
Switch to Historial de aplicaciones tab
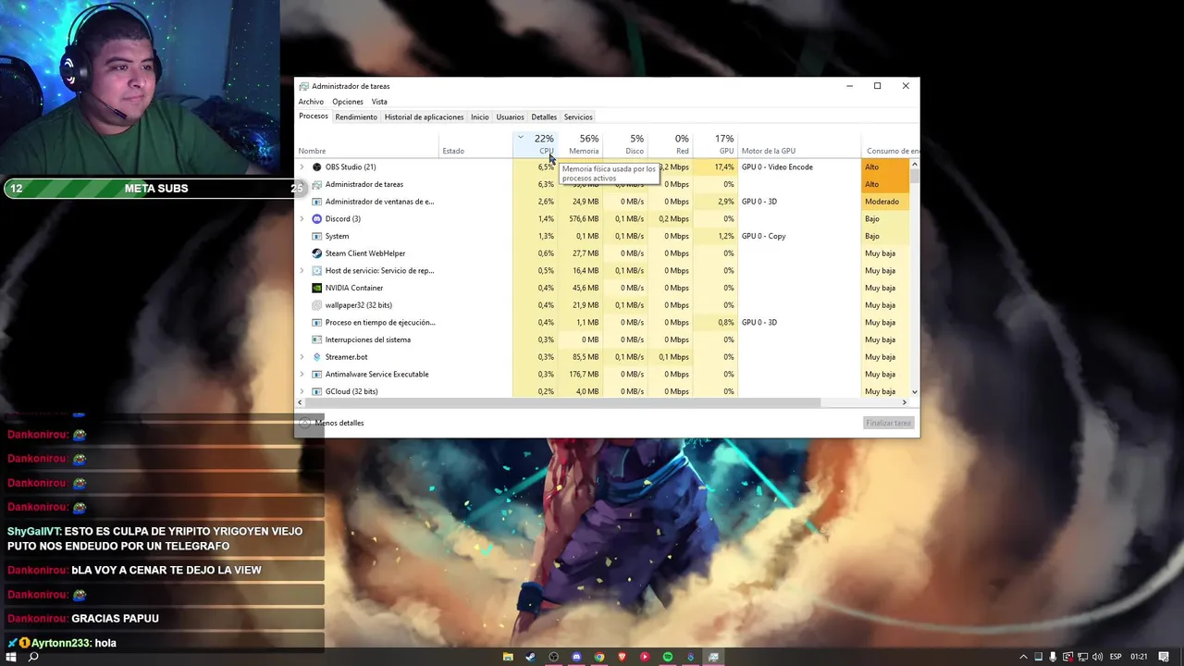[424, 117]
